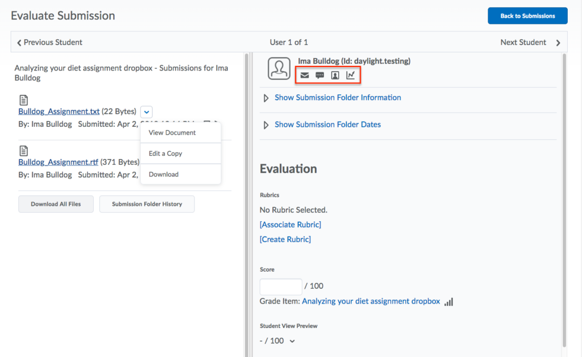Go to Next Student
Viewport: 582px width, 357px height.
[x=530, y=43]
